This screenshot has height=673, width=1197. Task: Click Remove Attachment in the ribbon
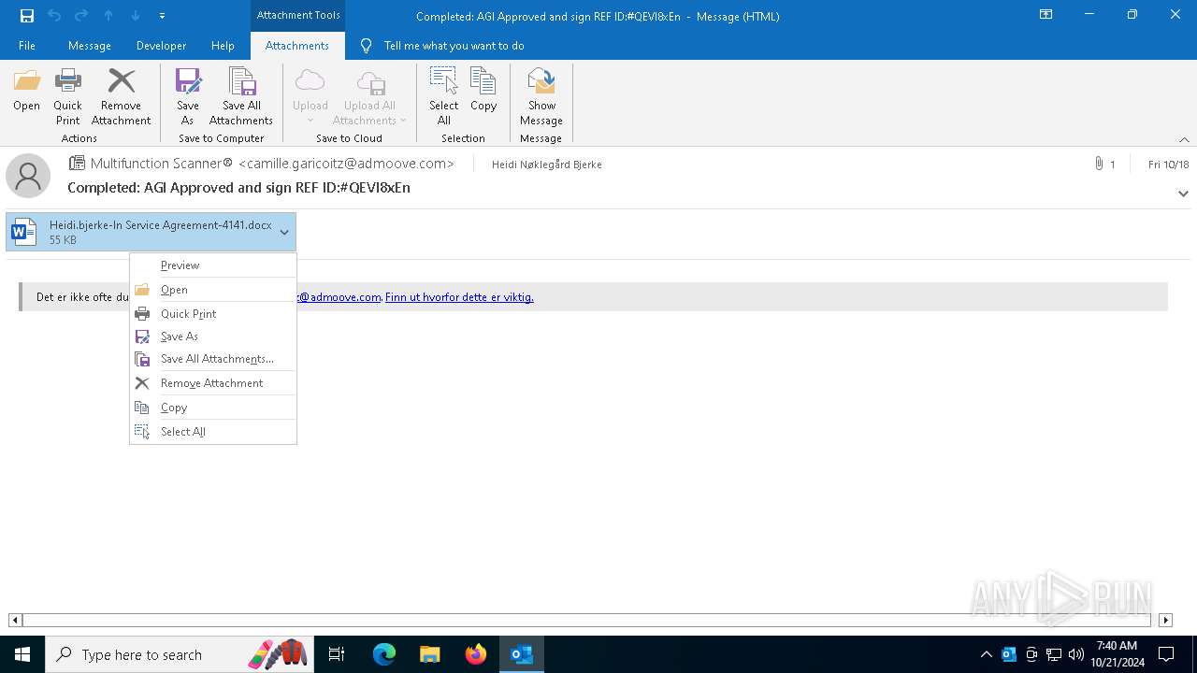(121, 97)
